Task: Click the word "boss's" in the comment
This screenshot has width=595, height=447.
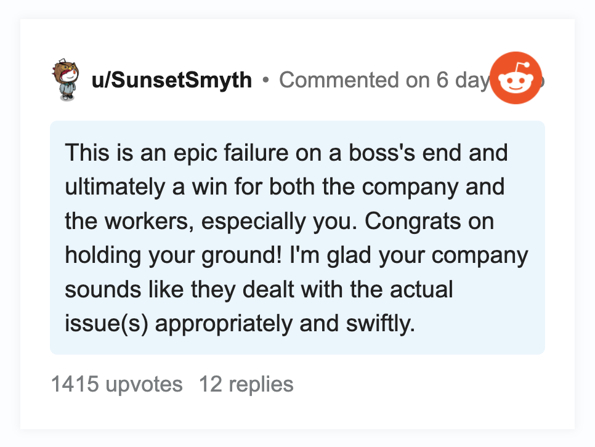Action: tap(382, 153)
